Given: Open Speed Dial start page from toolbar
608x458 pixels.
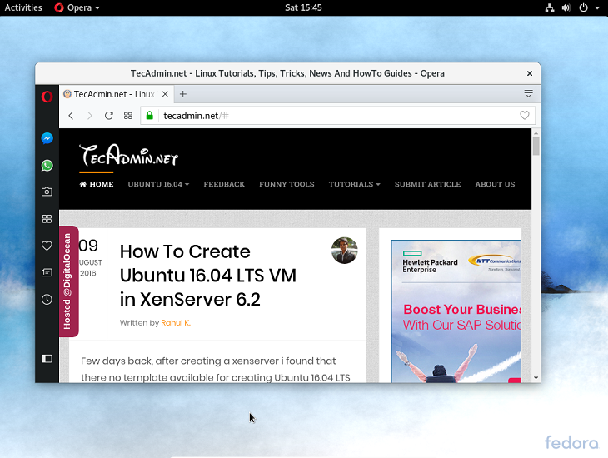Looking at the screenshot, I should coord(128,116).
